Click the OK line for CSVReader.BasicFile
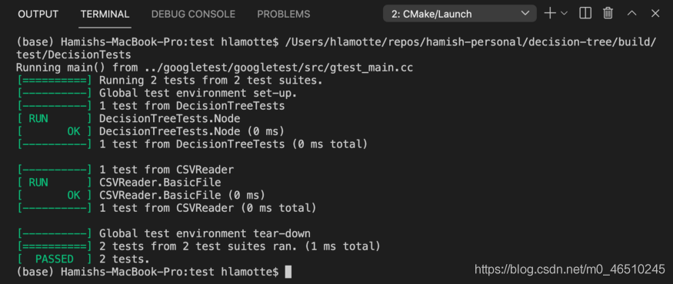Image resolution: width=673 pixels, height=284 pixels. tap(141, 195)
